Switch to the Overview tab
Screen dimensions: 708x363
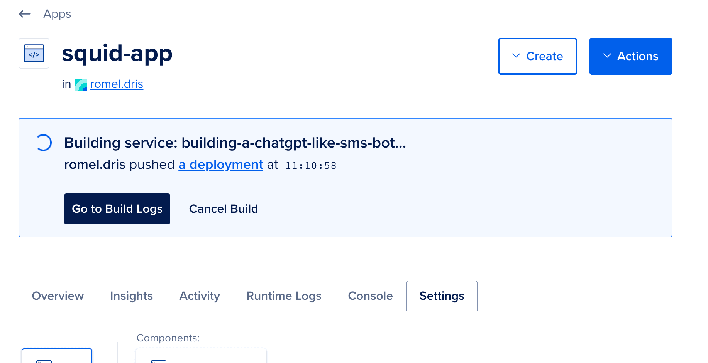pyautogui.click(x=58, y=296)
